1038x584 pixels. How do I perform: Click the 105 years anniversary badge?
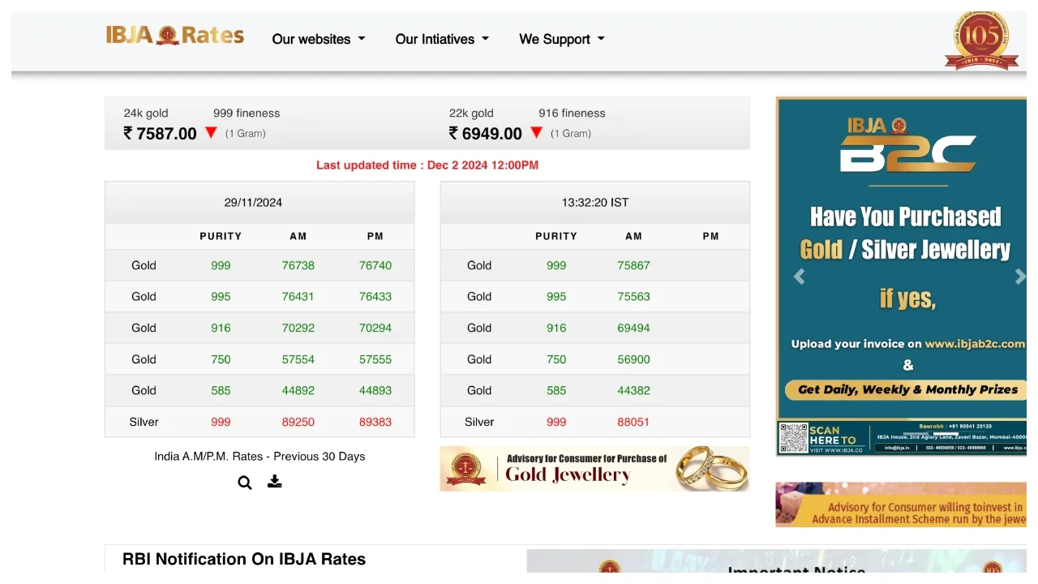[x=981, y=41]
